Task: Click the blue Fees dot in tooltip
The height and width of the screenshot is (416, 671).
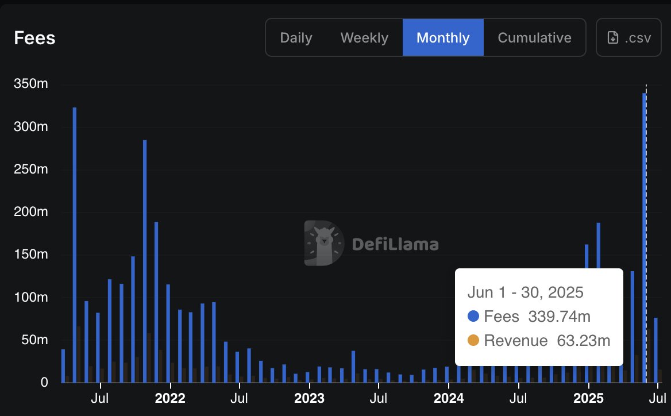Action: [x=473, y=316]
